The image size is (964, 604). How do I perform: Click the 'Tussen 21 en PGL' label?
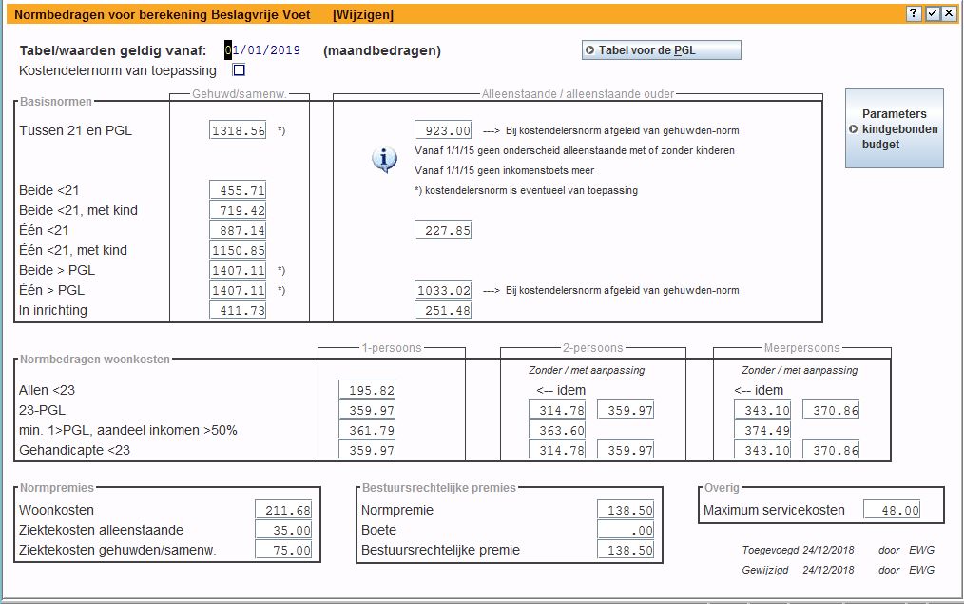click(76, 129)
